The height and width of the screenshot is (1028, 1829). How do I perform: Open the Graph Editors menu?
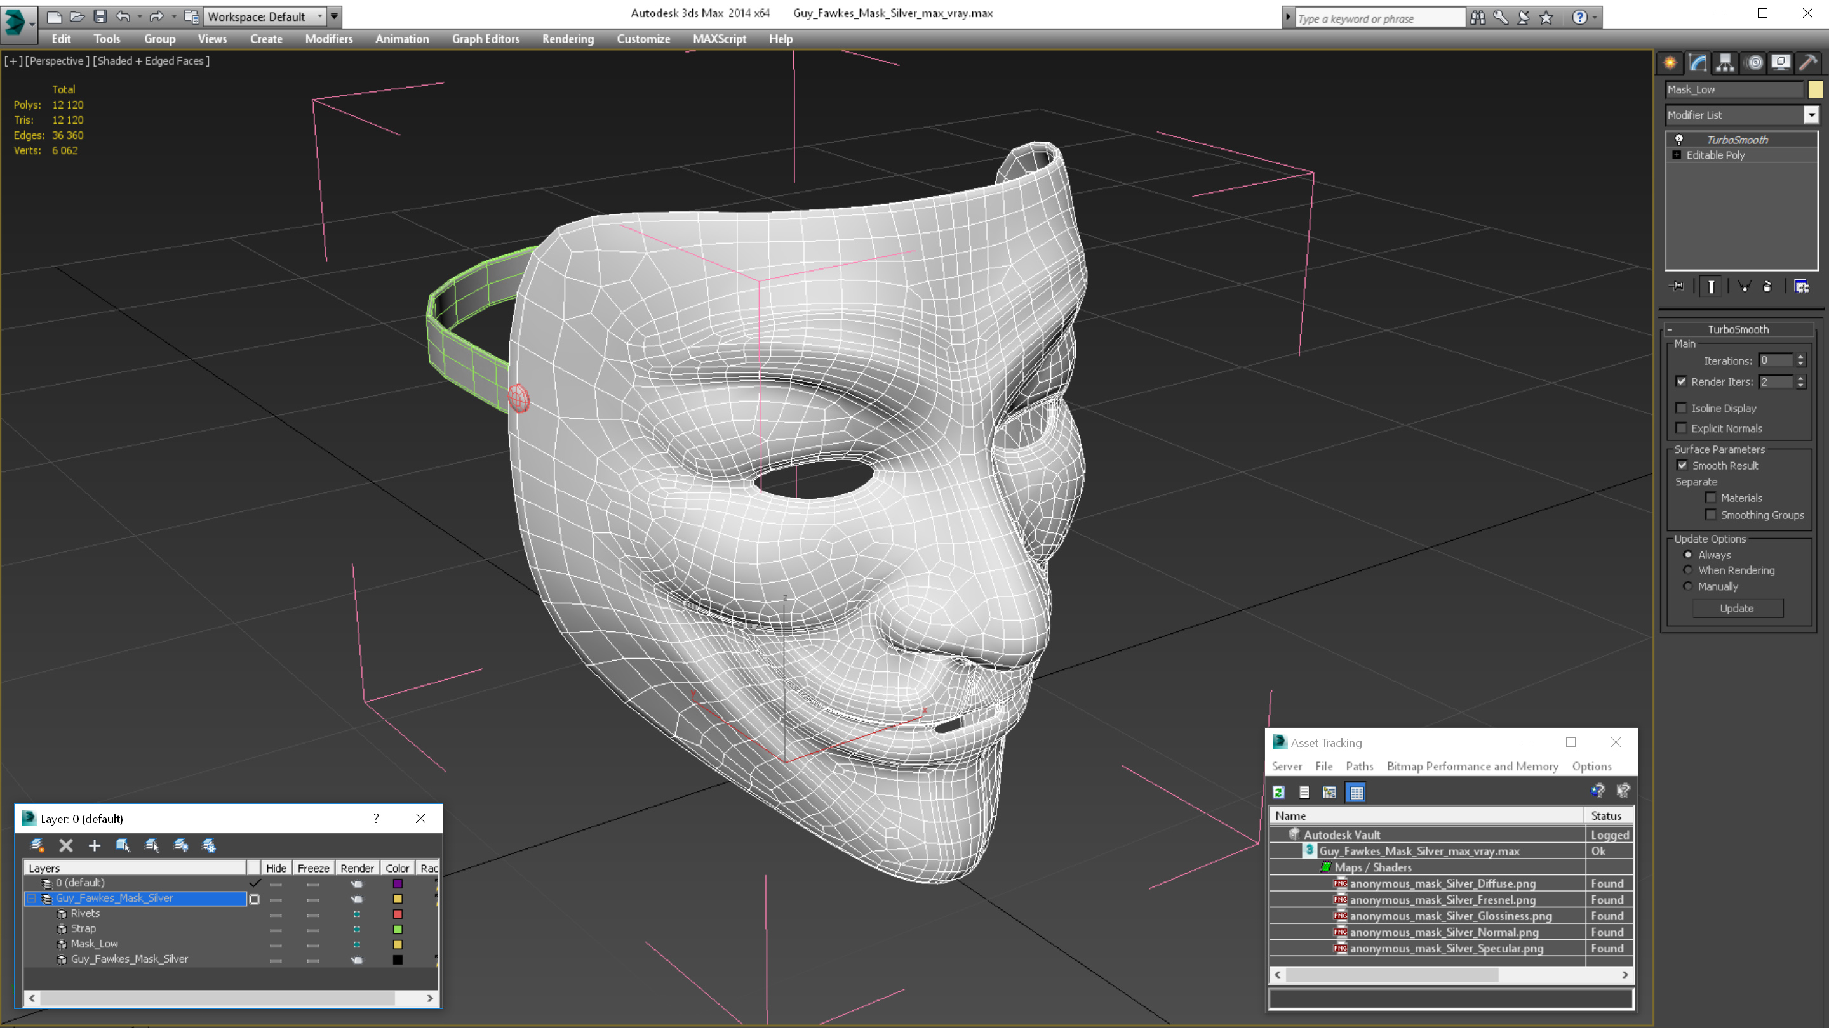pos(486,39)
